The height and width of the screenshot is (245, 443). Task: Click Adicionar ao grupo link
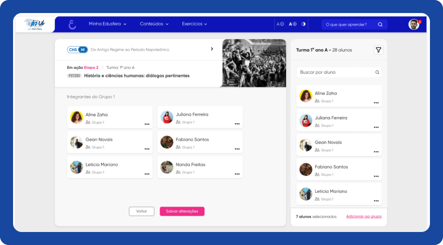pos(364,216)
